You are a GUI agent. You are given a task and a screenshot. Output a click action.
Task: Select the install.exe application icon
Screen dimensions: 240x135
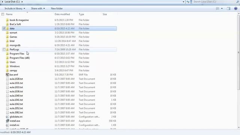click(x=7, y=121)
